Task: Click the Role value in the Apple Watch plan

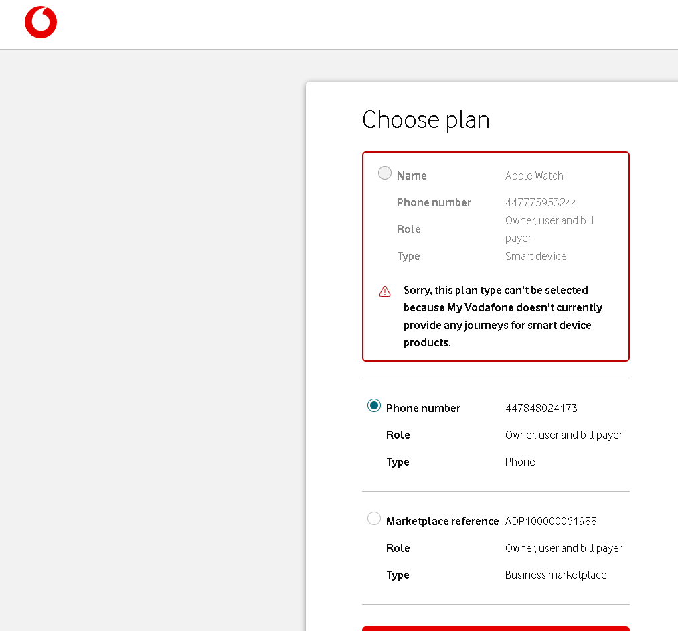Action: tap(549, 229)
